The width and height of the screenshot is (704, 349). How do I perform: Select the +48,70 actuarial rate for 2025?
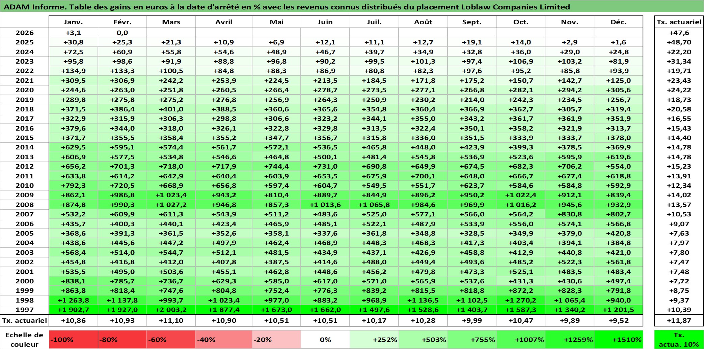pos(679,42)
